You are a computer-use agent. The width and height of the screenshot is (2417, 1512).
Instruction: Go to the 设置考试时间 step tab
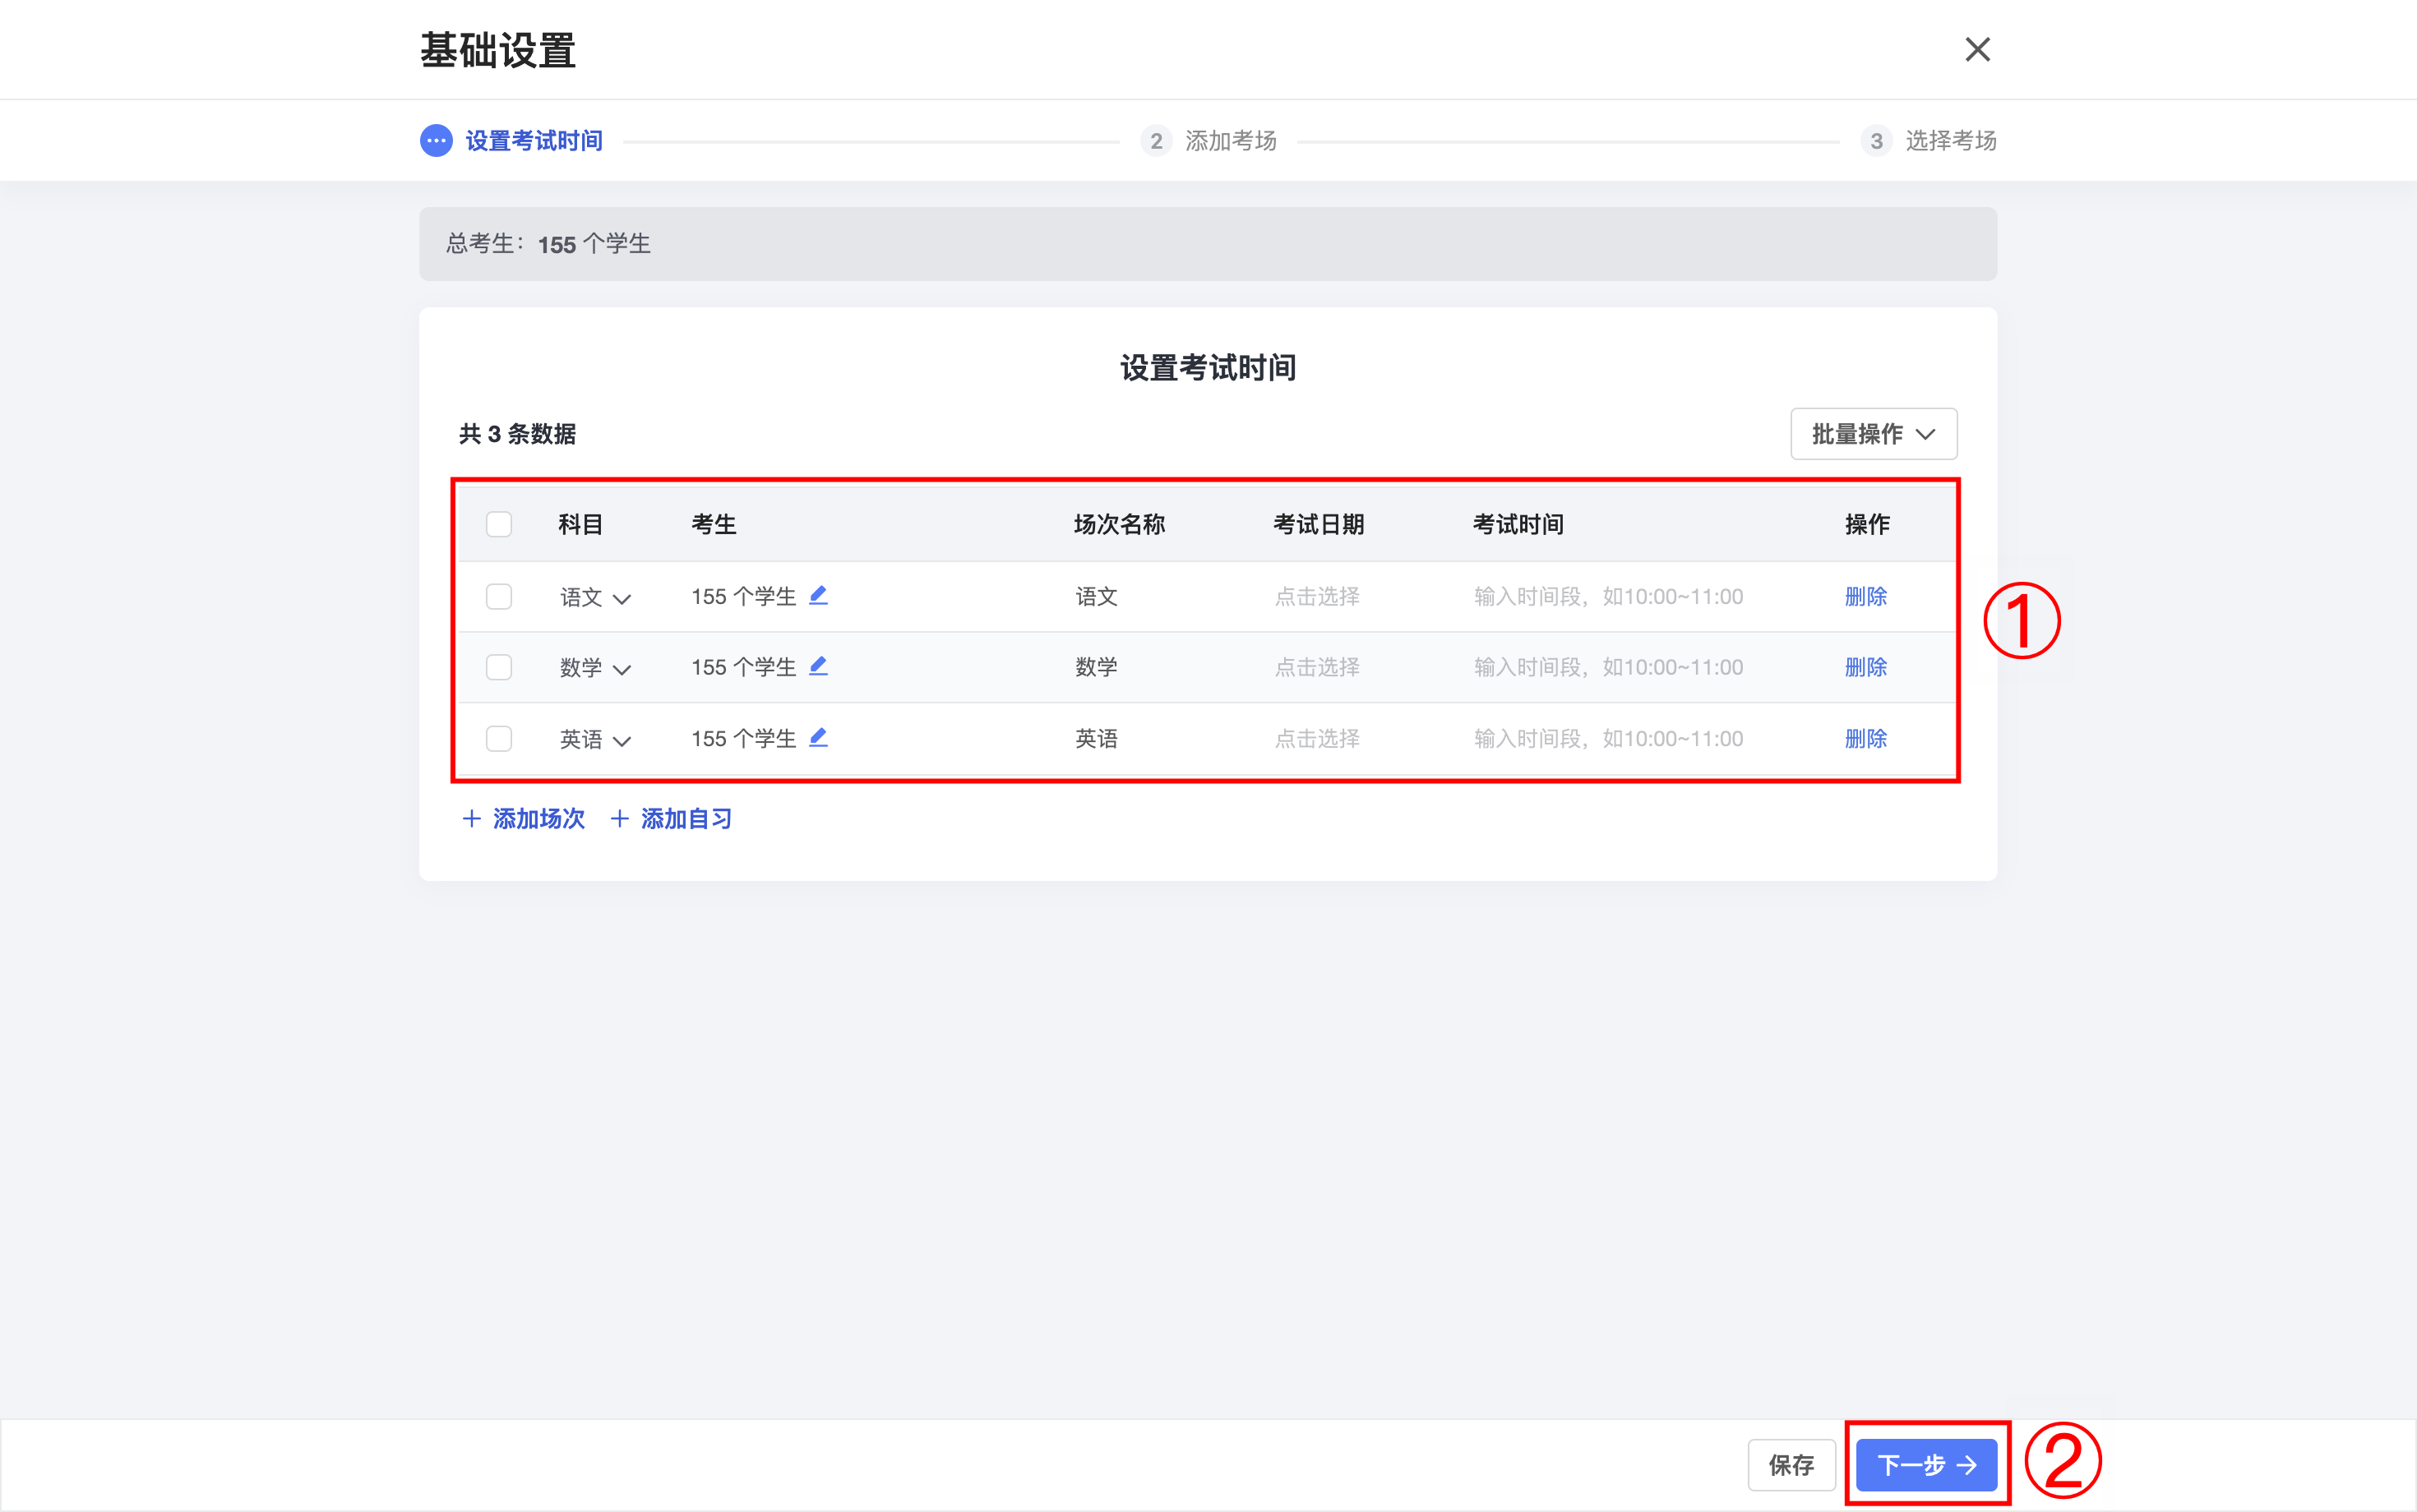534,141
